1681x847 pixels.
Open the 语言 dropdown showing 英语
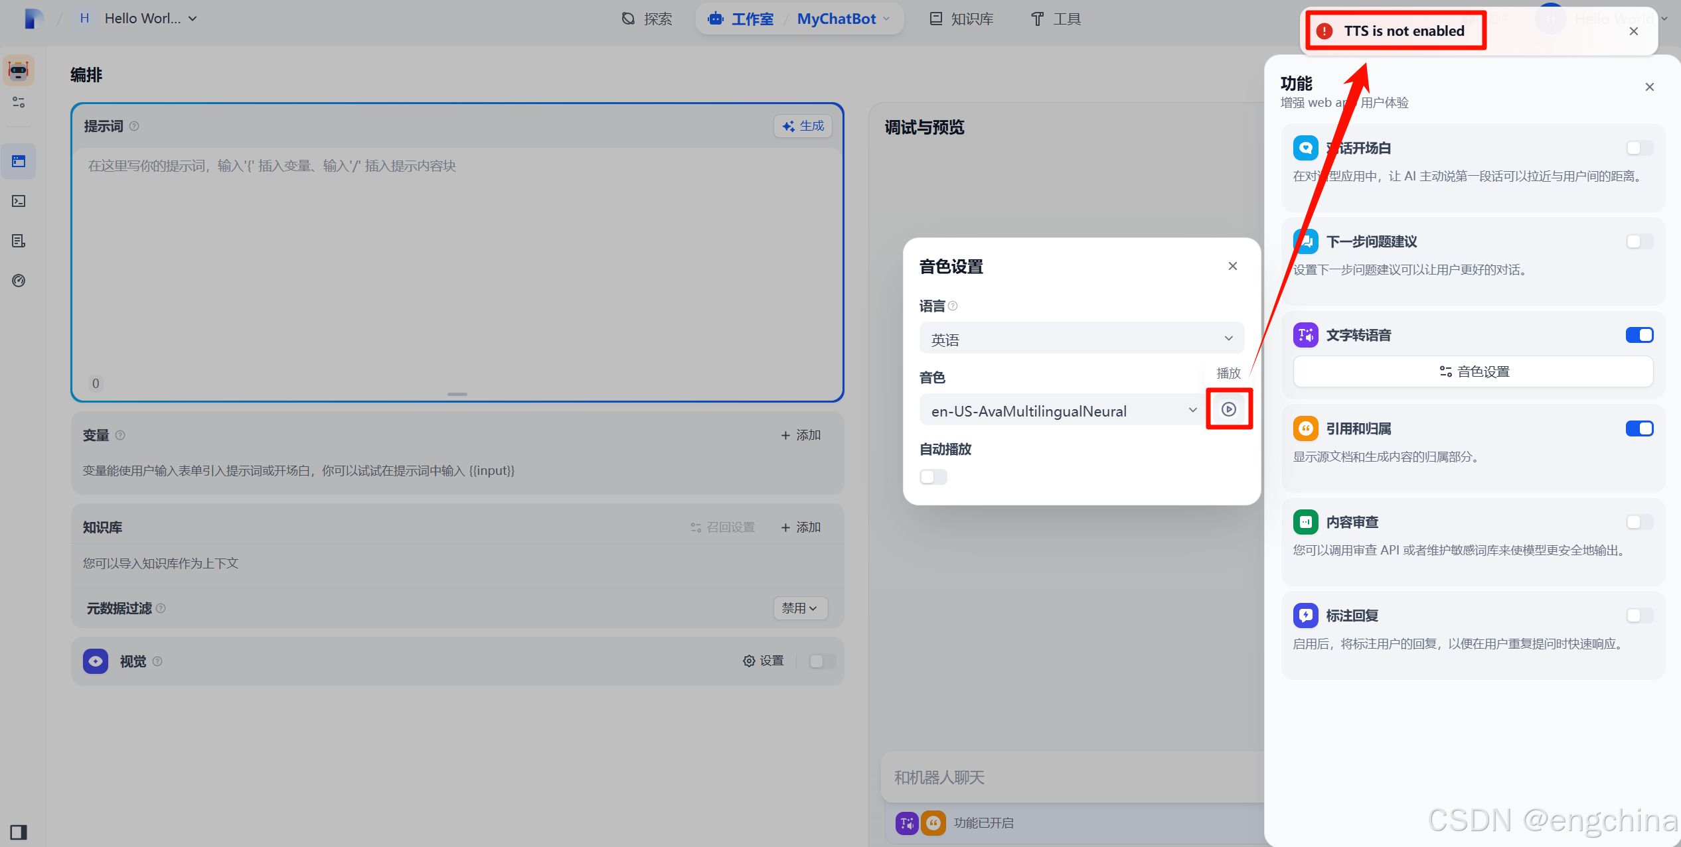pyautogui.click(x=1081, y=339)
